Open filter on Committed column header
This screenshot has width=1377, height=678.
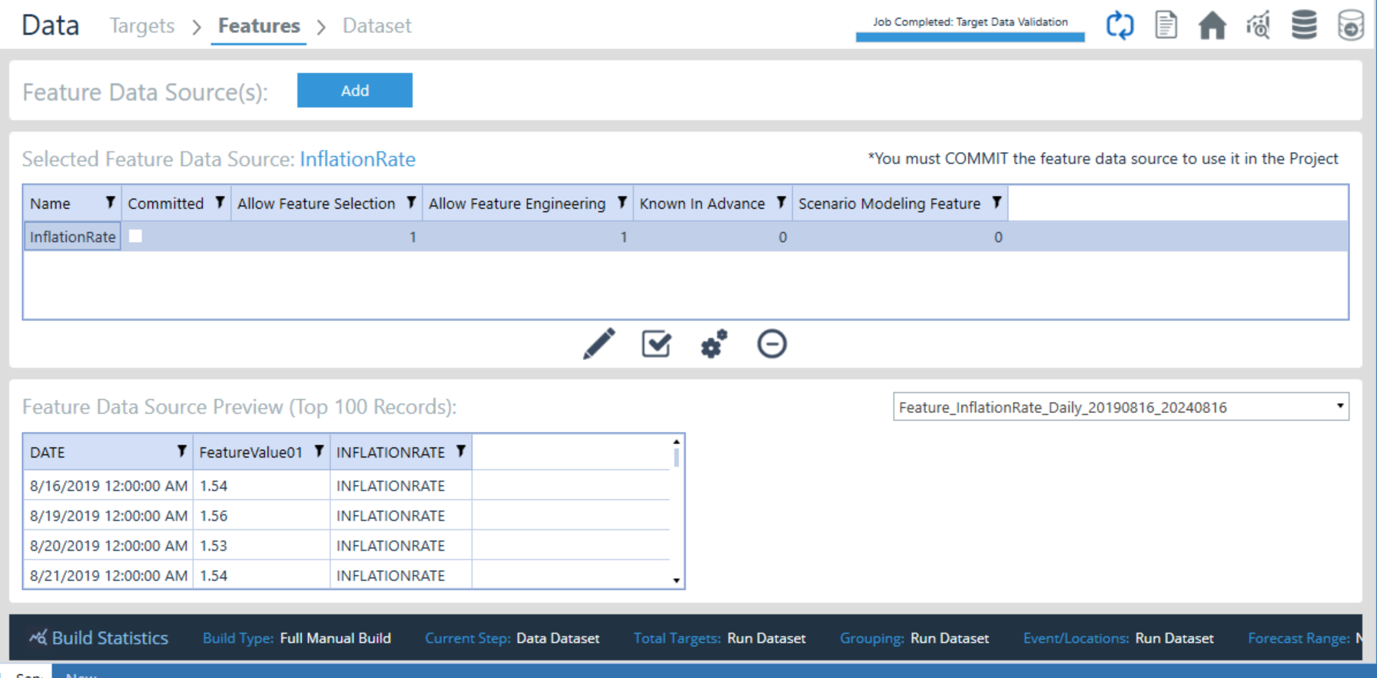point(220,203)
